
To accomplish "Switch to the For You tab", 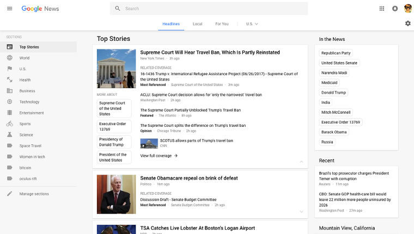I will 222,24.
